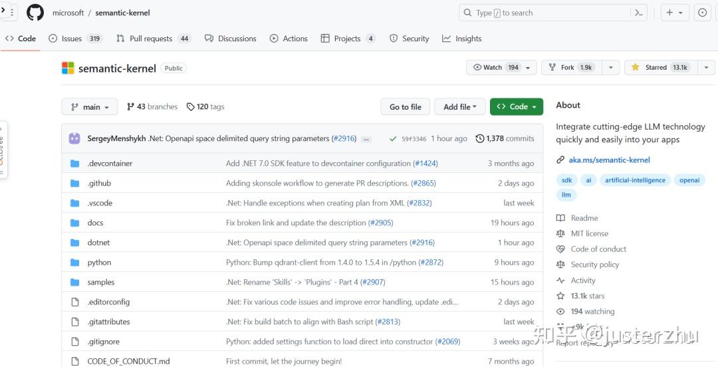Click the commit history clock icon
The image size is (718, 367).
click(480, 138)
